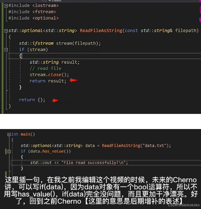This screenshot has width=201, height=209.
Task: Click the 'std::ifstream' type name
Action: (36, 43)
